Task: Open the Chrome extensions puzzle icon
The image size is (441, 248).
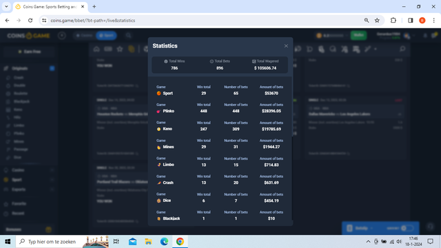Action: click(x=393, y=20)
